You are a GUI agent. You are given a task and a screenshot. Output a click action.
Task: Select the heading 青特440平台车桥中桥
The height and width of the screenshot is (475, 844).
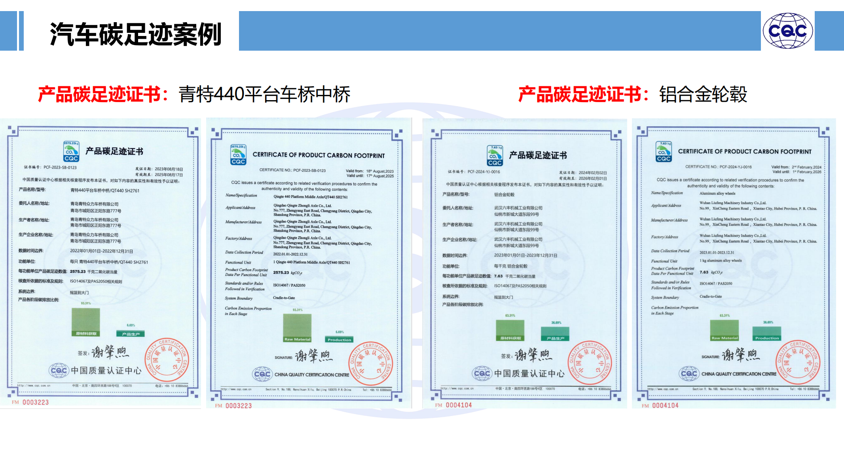pos(264,95)
